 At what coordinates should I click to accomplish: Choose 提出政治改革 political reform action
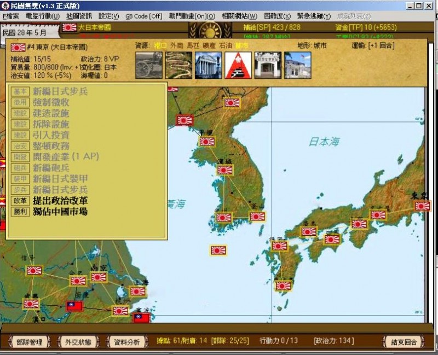[60, 201]
